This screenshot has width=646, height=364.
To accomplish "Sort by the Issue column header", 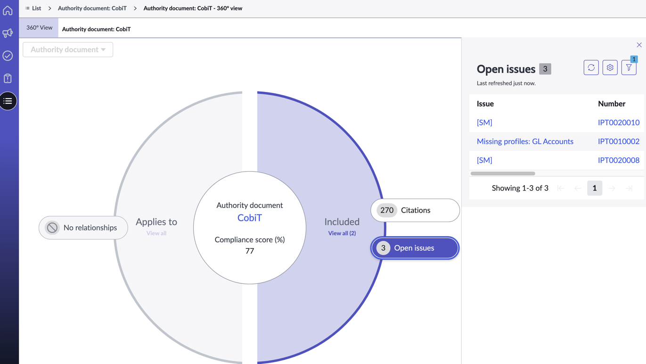I will click(x=485, y=104).
